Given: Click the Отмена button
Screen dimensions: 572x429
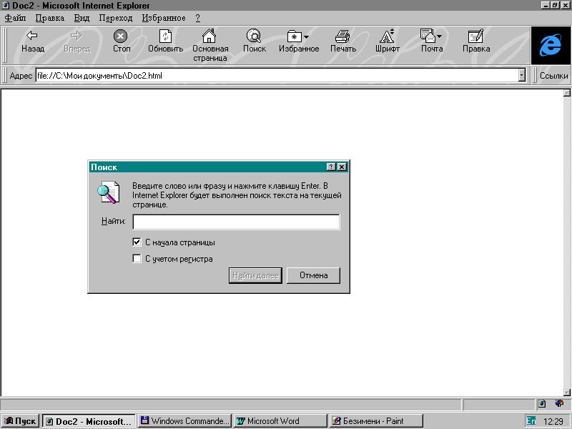Looking at the screenshot, I should click(313, 275).
